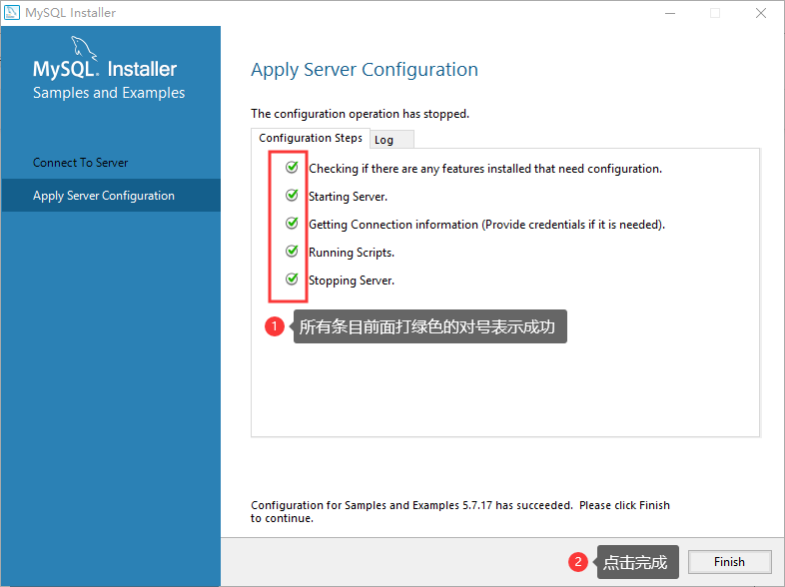785x587 pixels.
Task: Click green check icon beside Running Scripts
Action: pos(292,252)
